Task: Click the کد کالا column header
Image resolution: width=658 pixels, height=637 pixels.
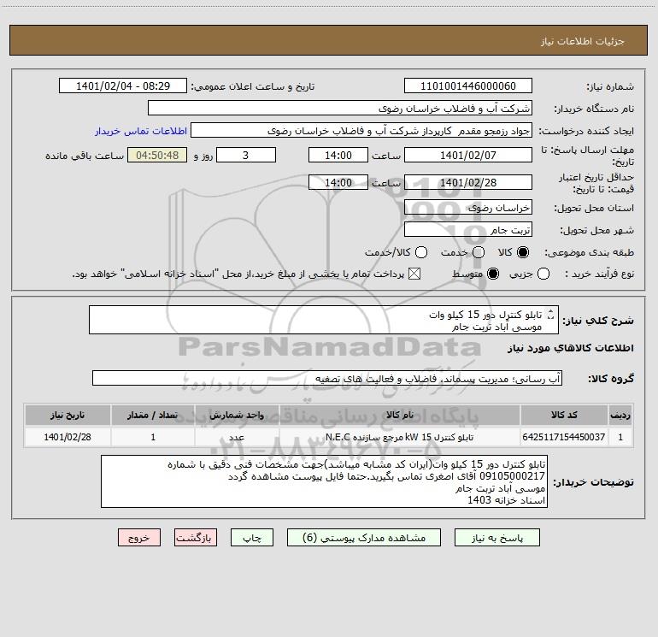Action: [564, 415]
